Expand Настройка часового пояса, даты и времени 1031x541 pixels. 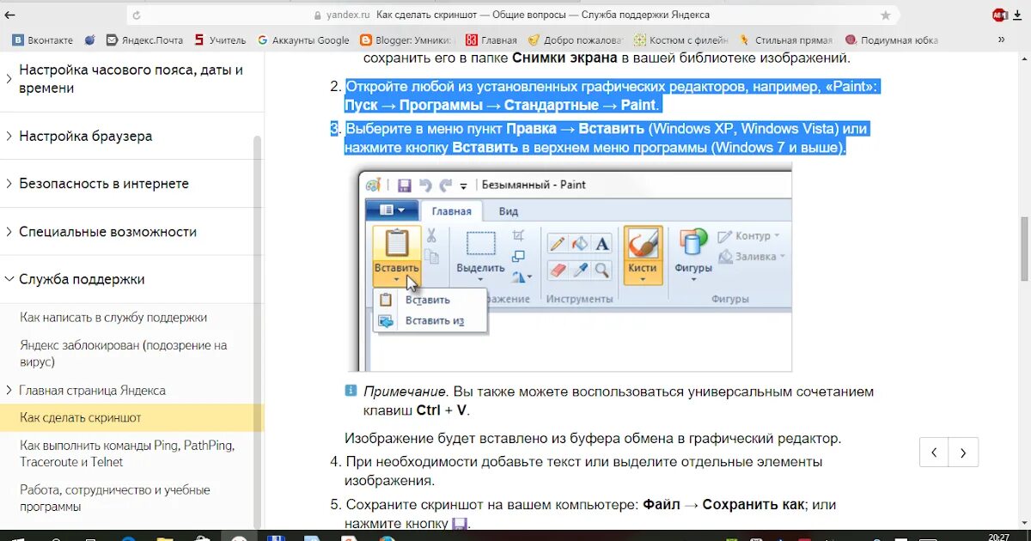click(x=131, y=79)
